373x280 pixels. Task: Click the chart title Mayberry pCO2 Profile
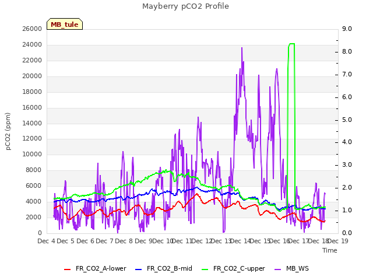[185, 6]
